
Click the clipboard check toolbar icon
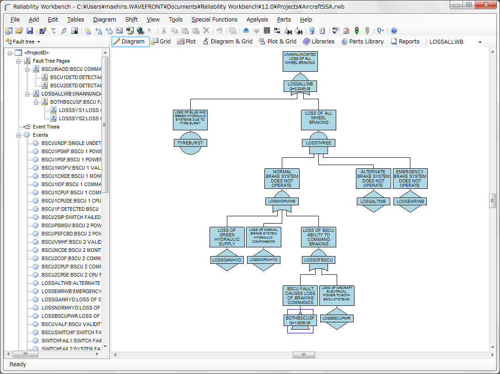[x=346, y=31]
